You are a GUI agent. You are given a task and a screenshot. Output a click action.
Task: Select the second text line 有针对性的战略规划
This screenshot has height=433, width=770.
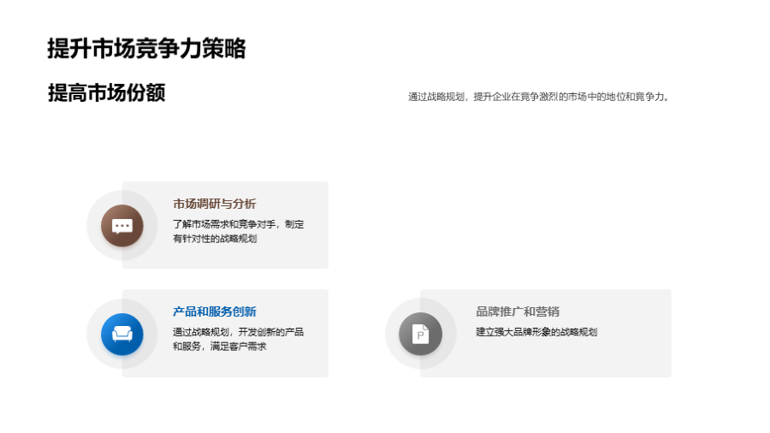click(x=214, y=240)
